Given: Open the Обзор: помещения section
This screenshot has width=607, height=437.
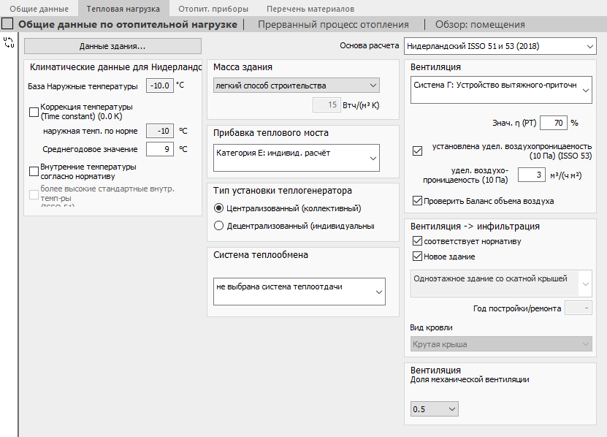Looking at the screenshot, I should coord(480,24).
